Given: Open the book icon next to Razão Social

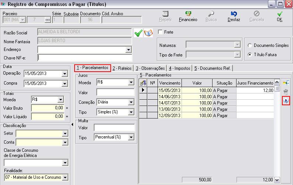Looking at the screenshot, I should coord(148,33).
